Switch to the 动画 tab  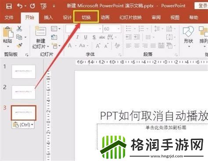point(105,17)
